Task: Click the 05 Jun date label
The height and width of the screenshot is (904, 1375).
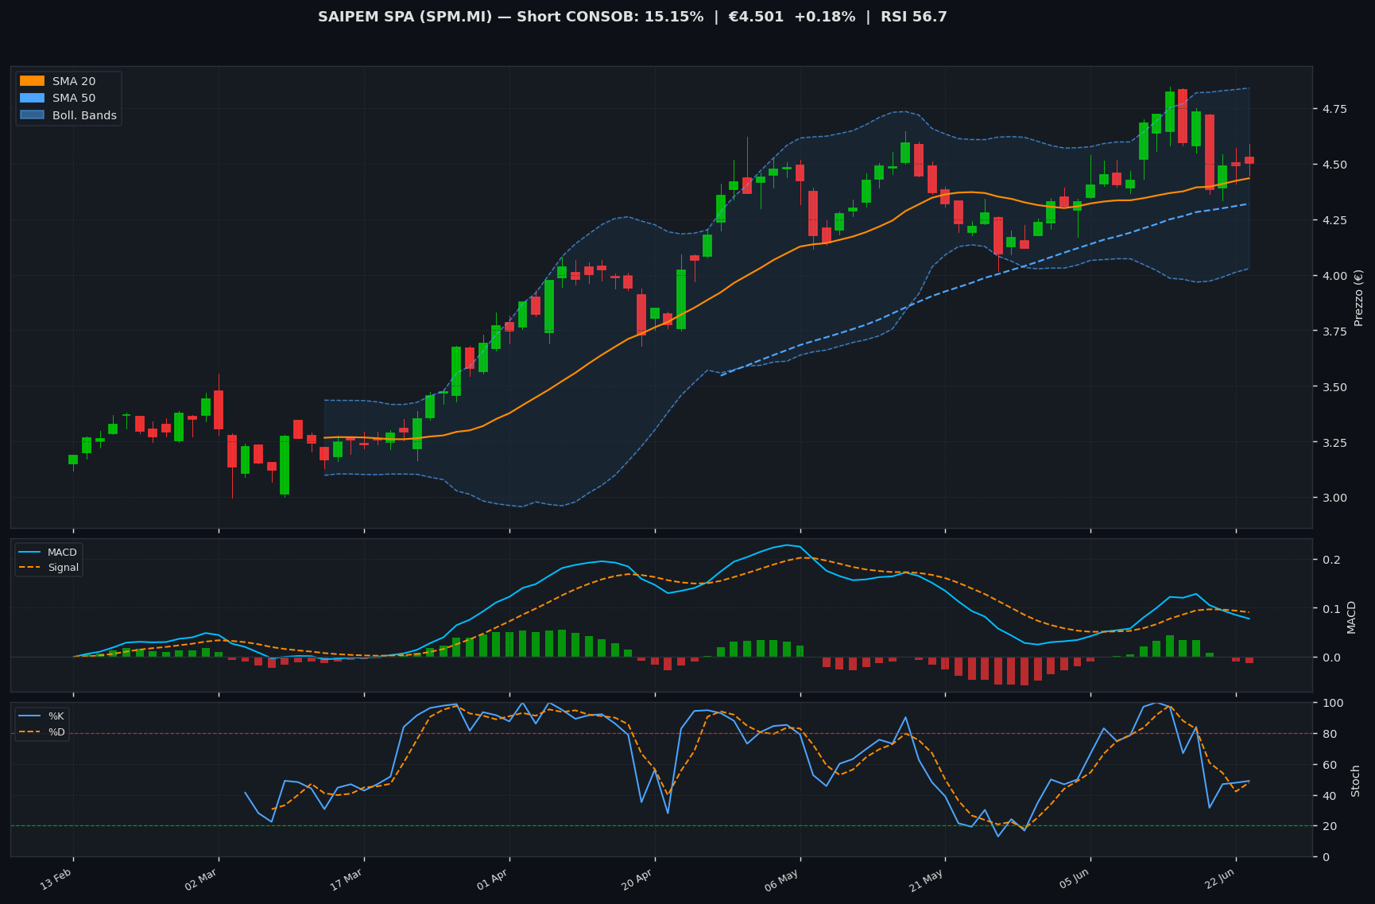Action: 1074,879
